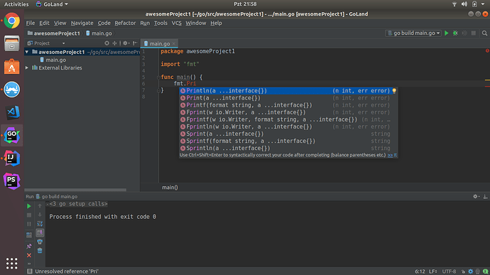The height and width of the screenshot is (275, 490).
Task: Choose Printf completion suggestion
Action: point(288,105)
